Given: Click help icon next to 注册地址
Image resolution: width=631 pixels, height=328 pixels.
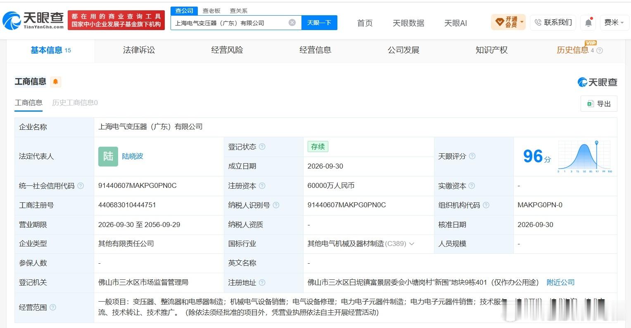Looking at the screenshot, I should coord(262,283).
